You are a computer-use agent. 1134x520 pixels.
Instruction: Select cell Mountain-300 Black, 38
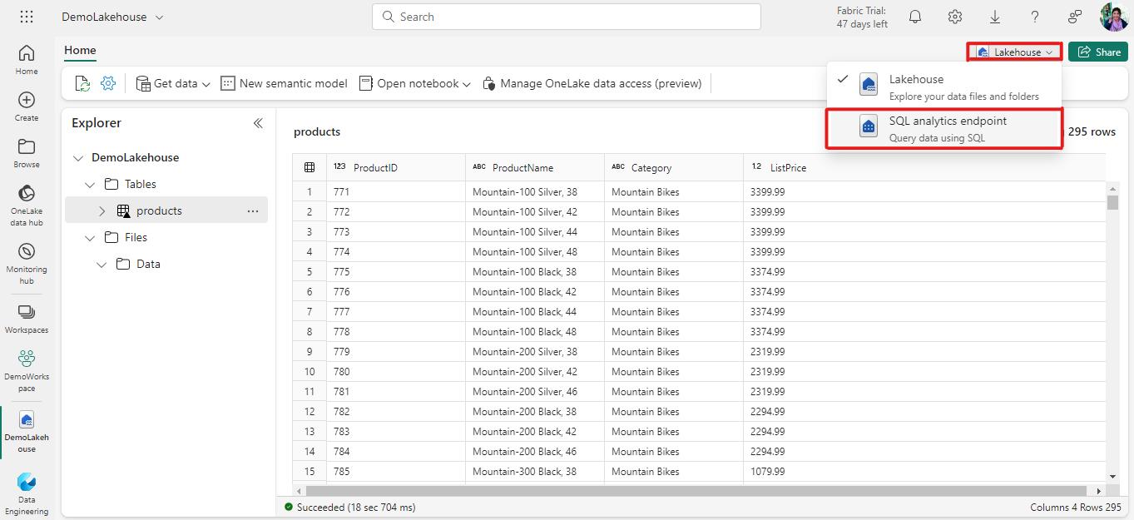(535, 472)
